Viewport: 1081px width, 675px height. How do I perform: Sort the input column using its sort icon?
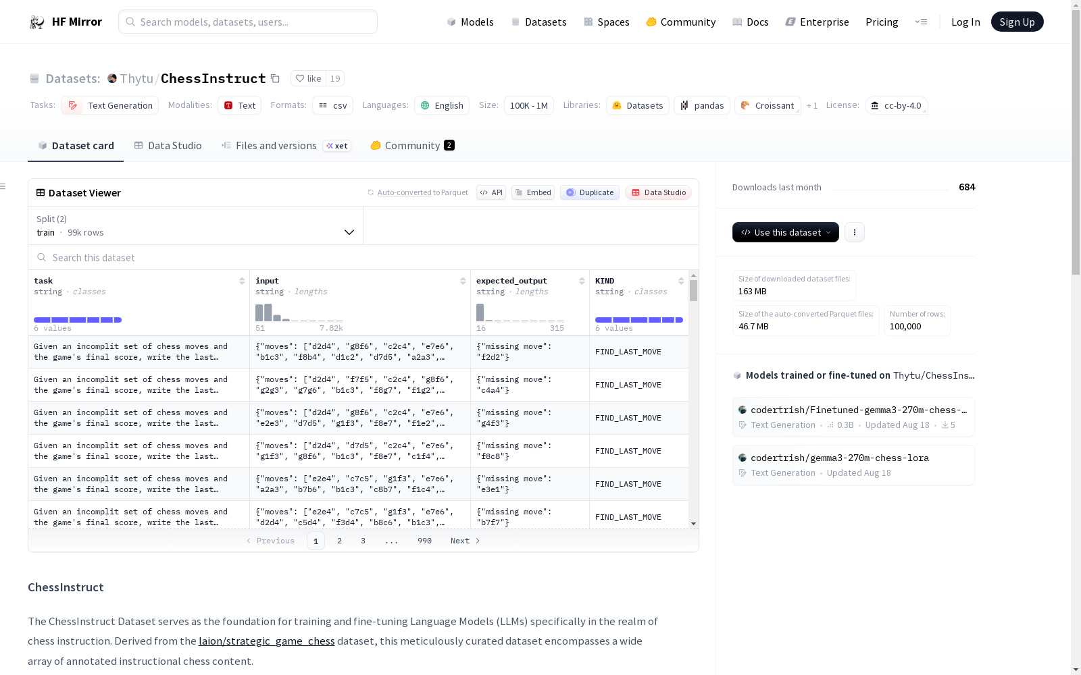(463, 281)
